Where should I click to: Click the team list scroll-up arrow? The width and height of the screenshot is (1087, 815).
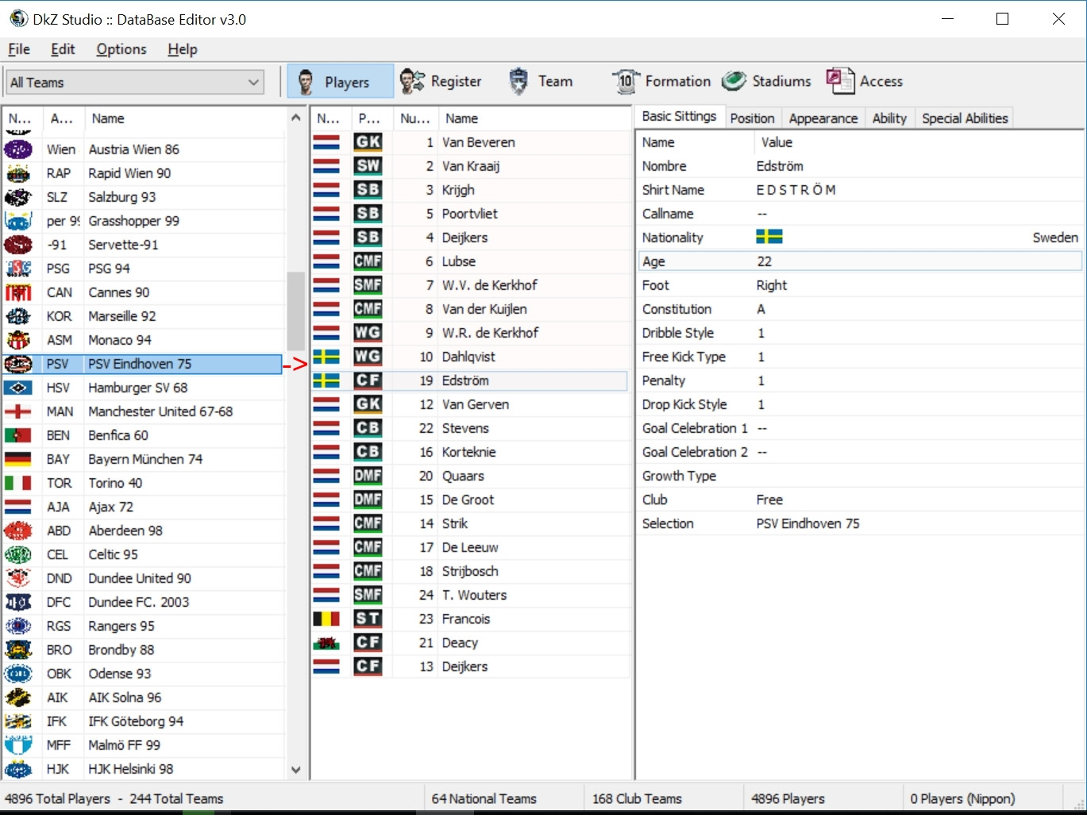coord(296,118)
